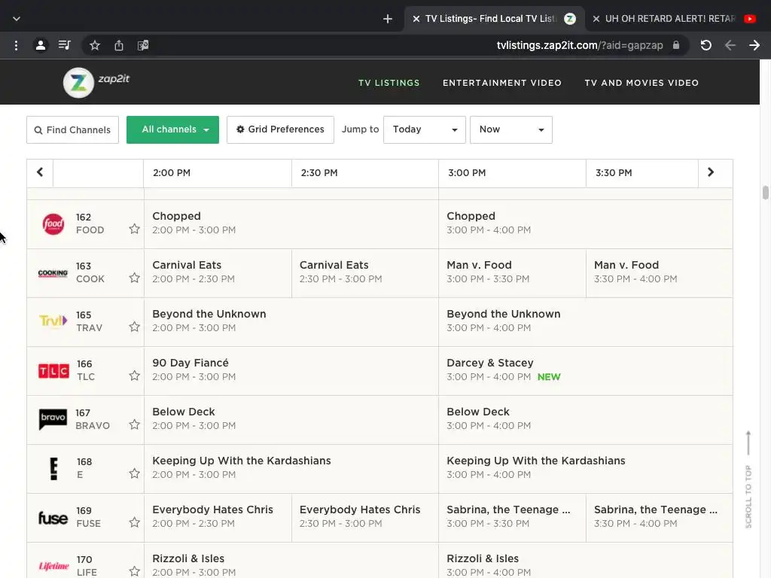Click the translate page icon

pyautogui.click(x=143, y=46)
